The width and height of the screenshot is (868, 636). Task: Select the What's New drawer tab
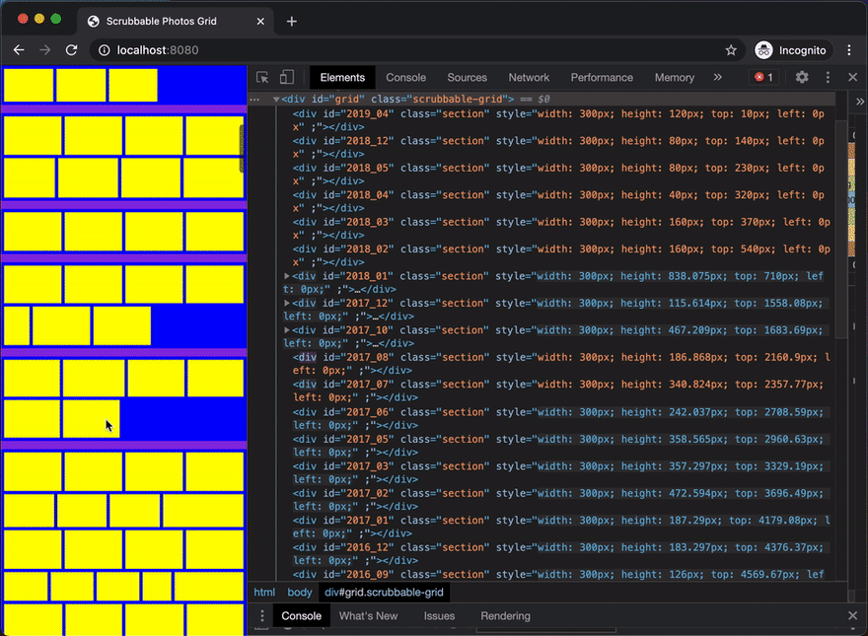(368, 616)
